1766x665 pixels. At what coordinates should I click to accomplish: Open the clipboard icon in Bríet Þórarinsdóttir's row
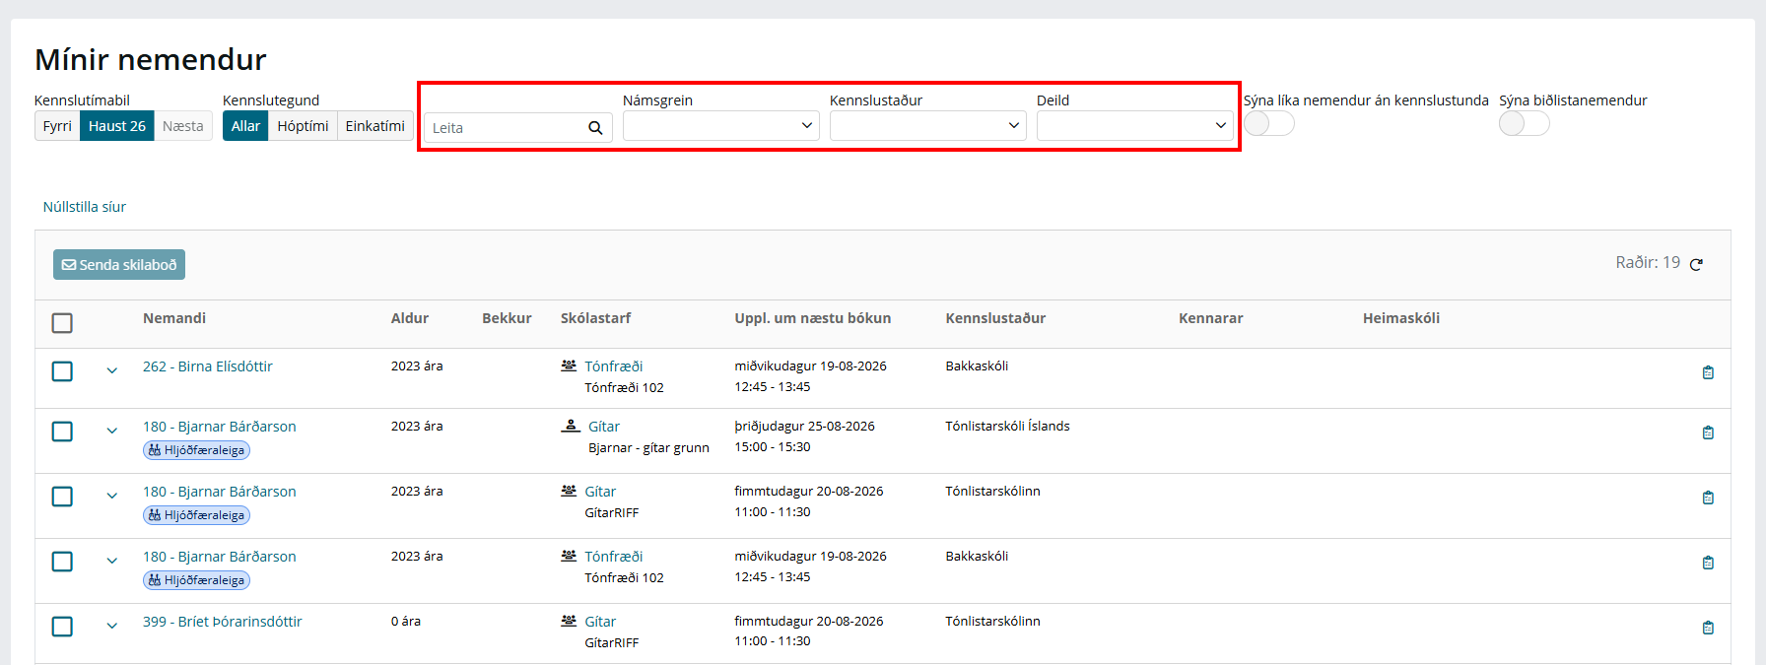[1708, 628]
